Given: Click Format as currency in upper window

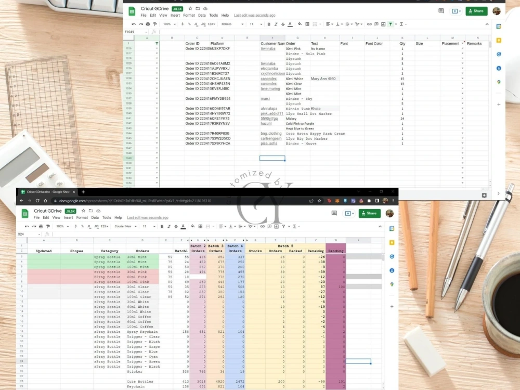Looking at the screenshot, I should click(x=183, y=24).
